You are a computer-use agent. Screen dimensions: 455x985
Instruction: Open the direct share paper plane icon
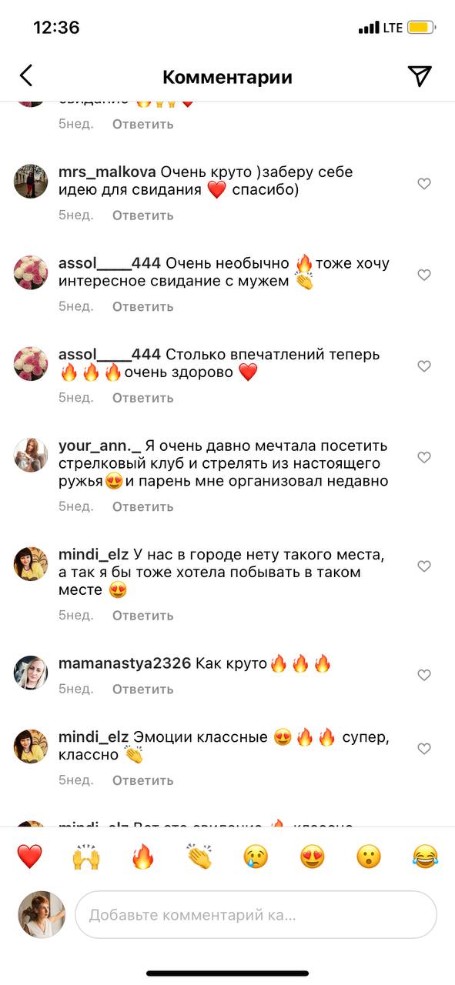pos(419,75)
